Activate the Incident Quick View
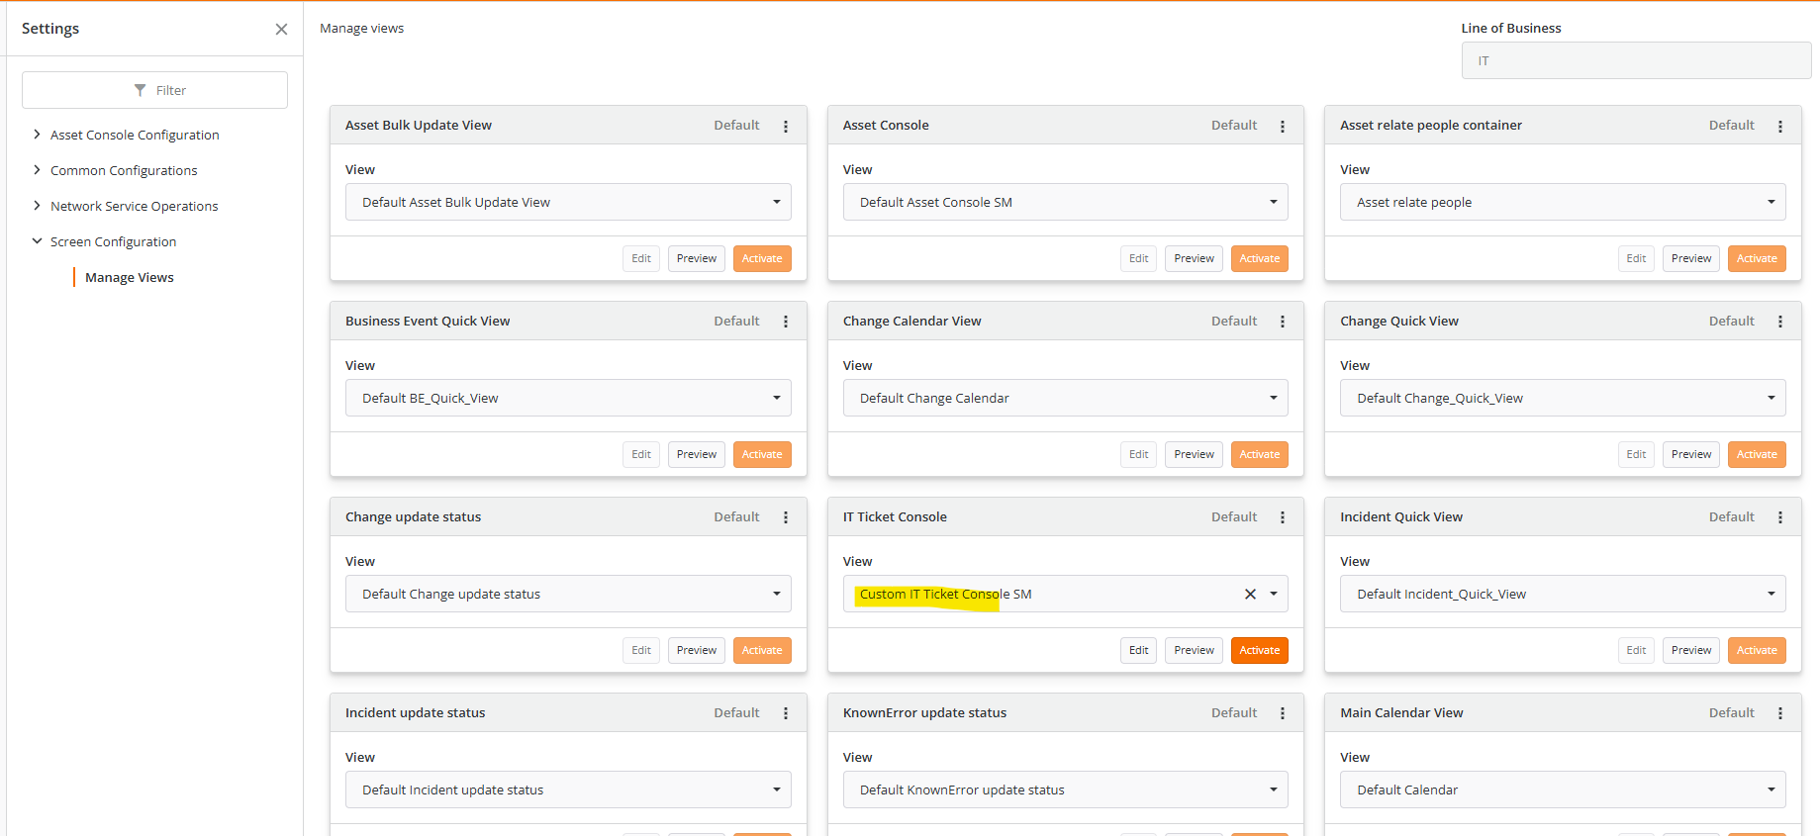 (x=1757, y=650)
